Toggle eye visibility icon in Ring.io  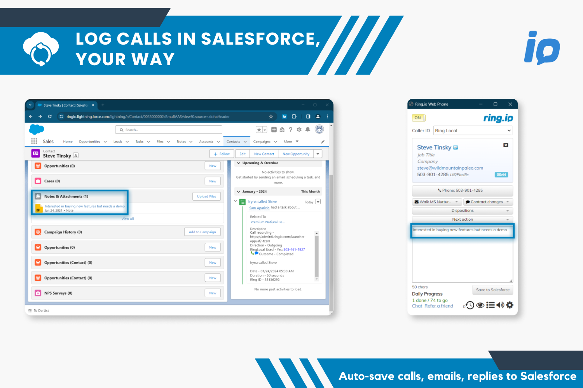480,305
